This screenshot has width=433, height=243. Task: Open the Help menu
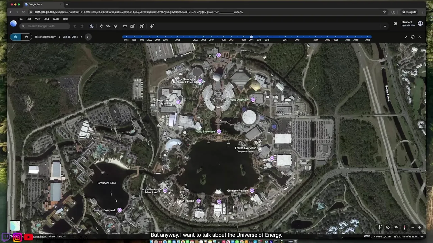click(x=66, y=19)
